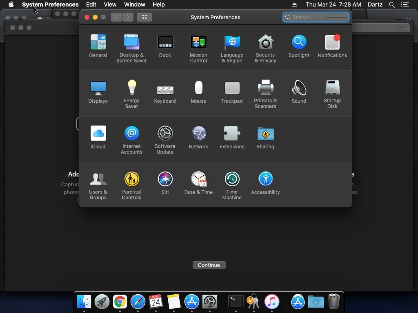
Task: Click the date and time in menu bar
Action: pos(334,4)
